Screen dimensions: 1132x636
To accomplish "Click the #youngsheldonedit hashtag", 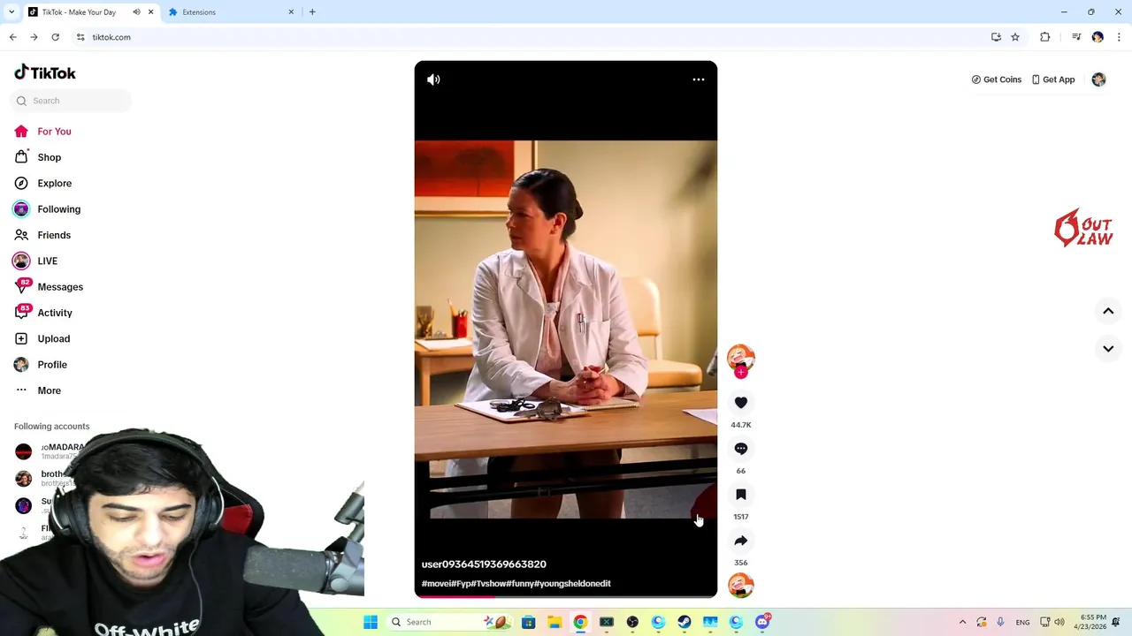I will (572, 584).
